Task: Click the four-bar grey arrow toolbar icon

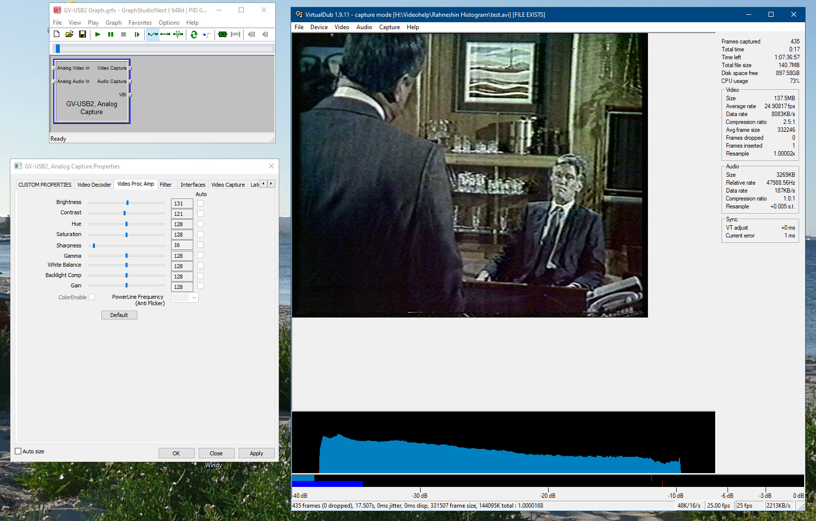Action: pyautogui.click(x=252, y=34)
